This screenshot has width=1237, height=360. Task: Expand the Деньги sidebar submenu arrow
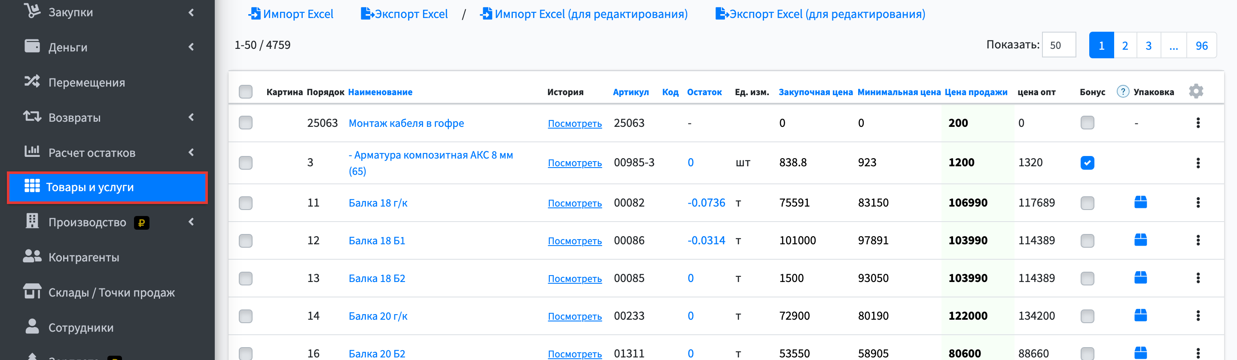[x=191, y=47]
